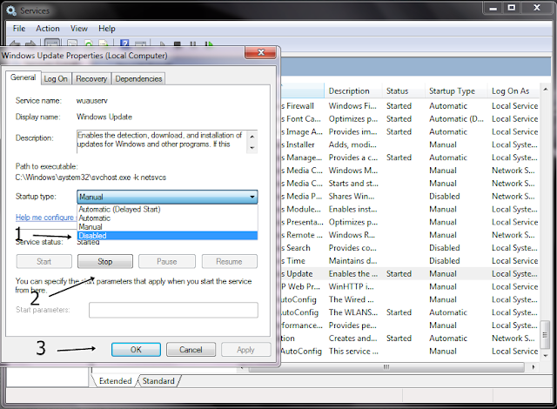This screenshot has height=409, width=557.
Task: Choose the Automatic startup option
Action: 167,218
